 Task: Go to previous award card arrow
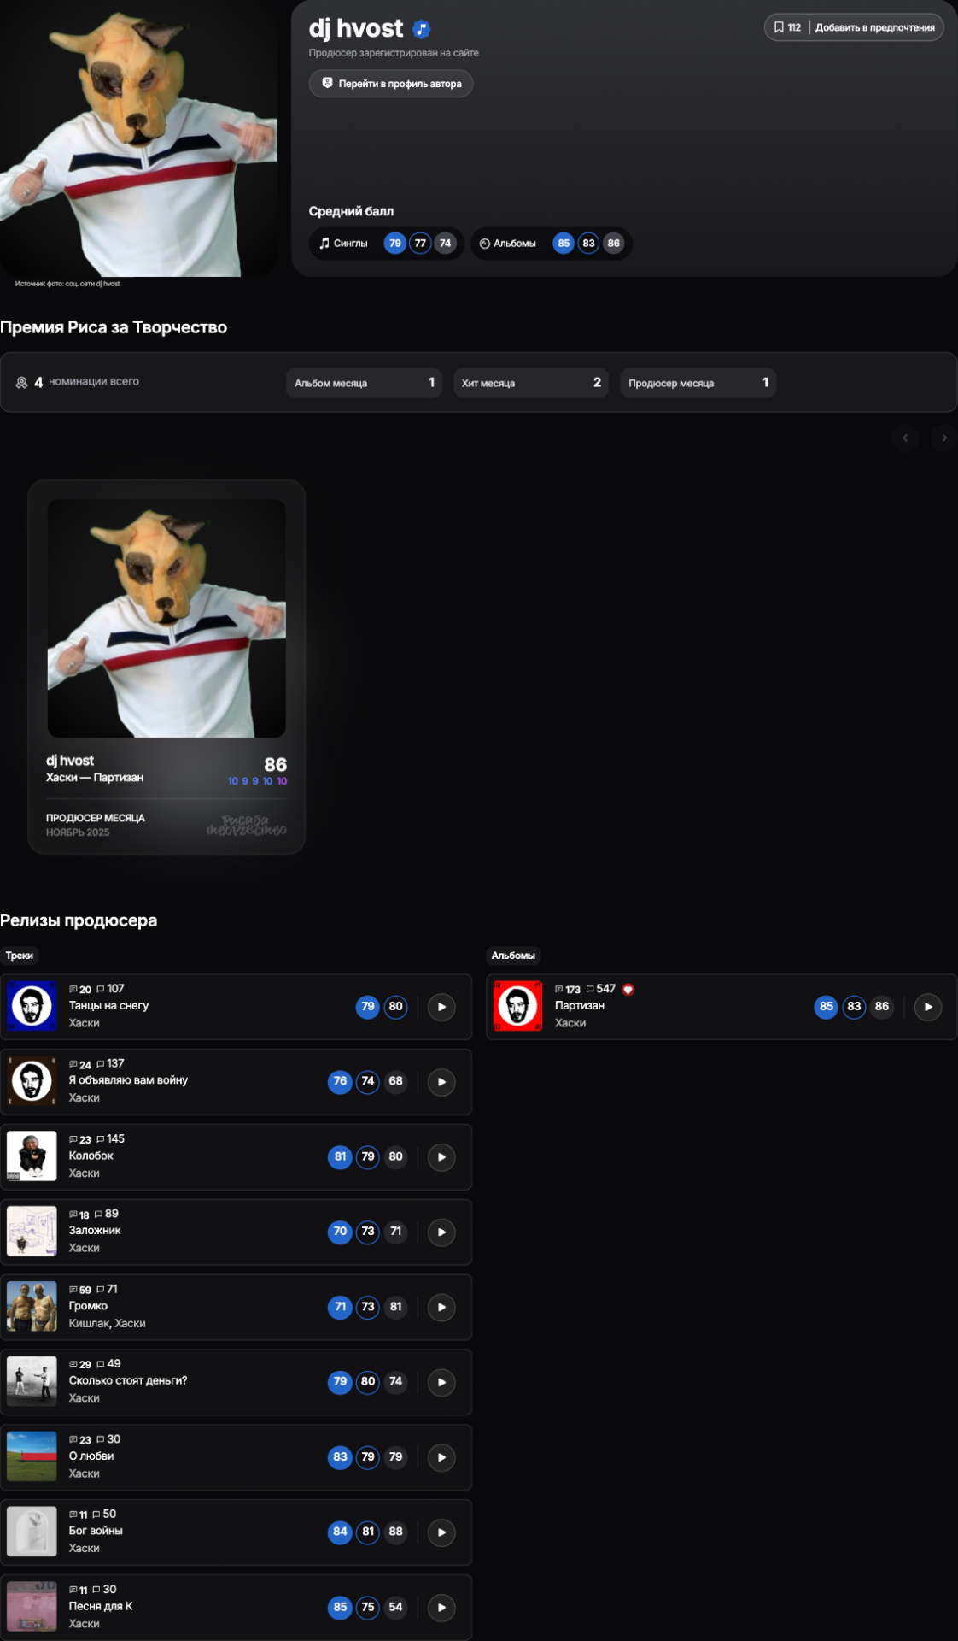pyautogui.click(x=905, y=438)
